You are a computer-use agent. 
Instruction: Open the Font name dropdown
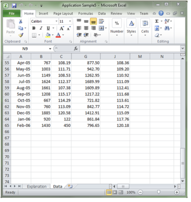(x=57, y=21)
